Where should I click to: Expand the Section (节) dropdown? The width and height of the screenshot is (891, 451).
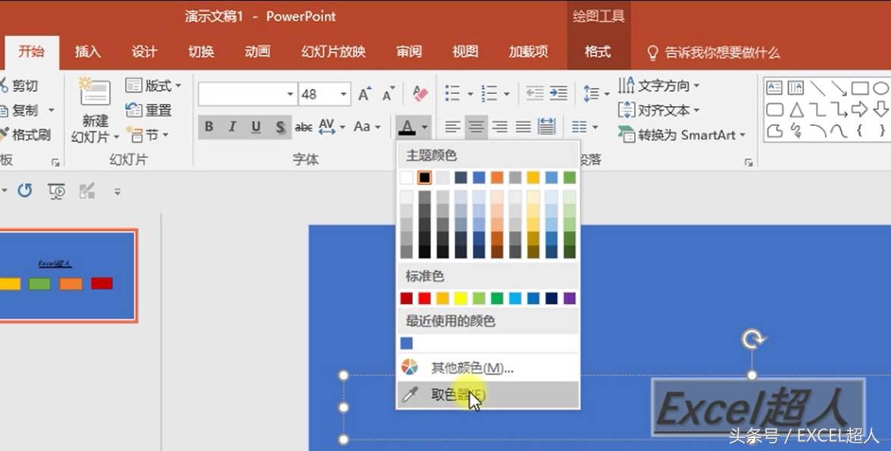pyautogui.click(x=148, y=135)
